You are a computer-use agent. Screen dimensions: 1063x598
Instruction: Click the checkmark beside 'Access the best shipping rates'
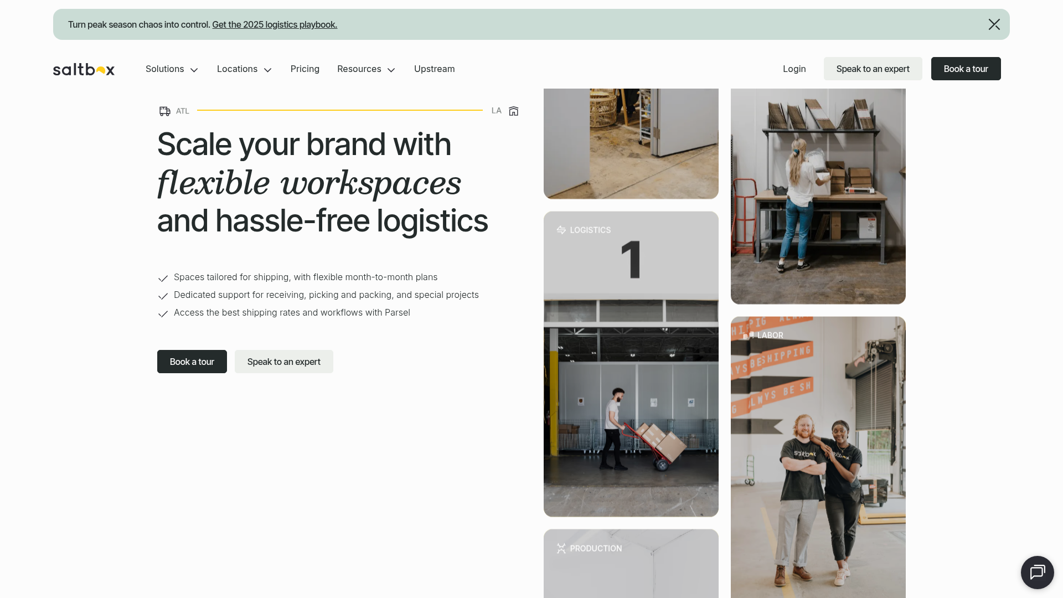pos(163,314)
